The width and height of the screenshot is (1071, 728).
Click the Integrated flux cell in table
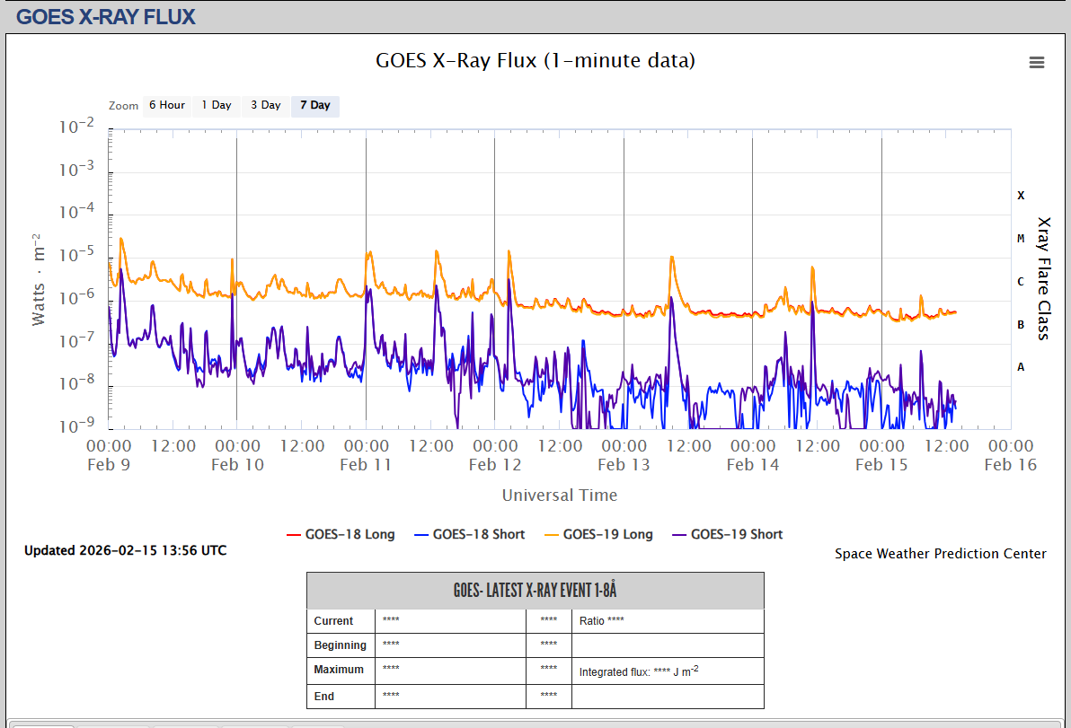pos(639,671)
